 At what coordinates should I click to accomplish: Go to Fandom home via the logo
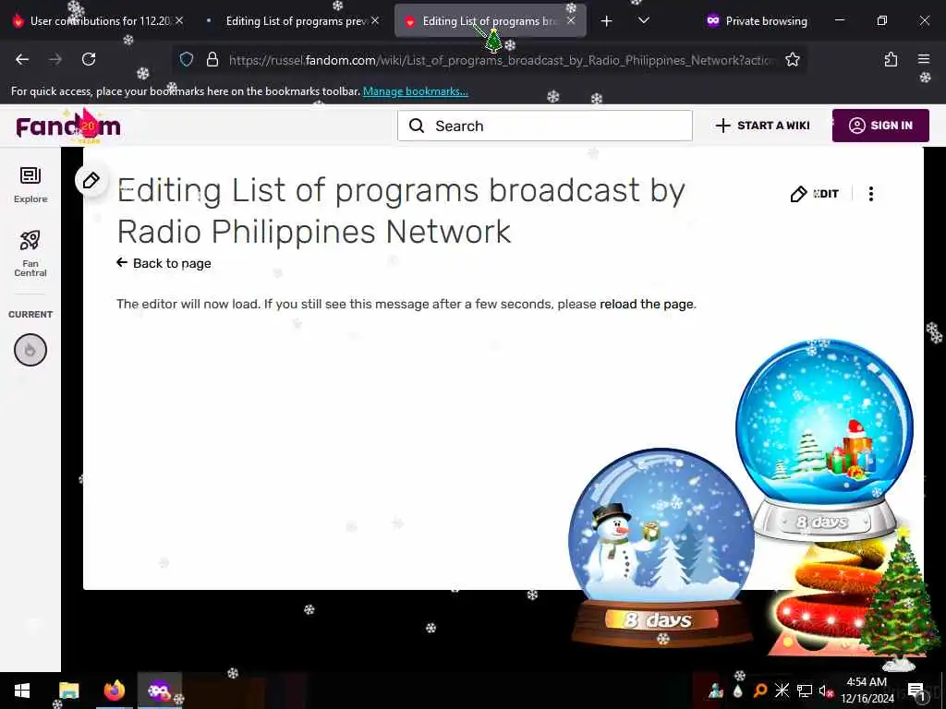(68, 126)
